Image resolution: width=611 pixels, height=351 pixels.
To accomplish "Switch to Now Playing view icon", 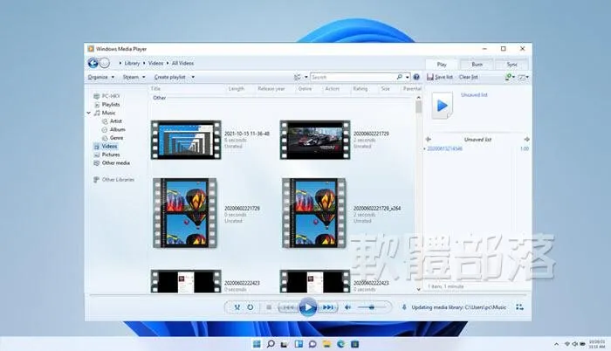I will [x=519, y=307].
